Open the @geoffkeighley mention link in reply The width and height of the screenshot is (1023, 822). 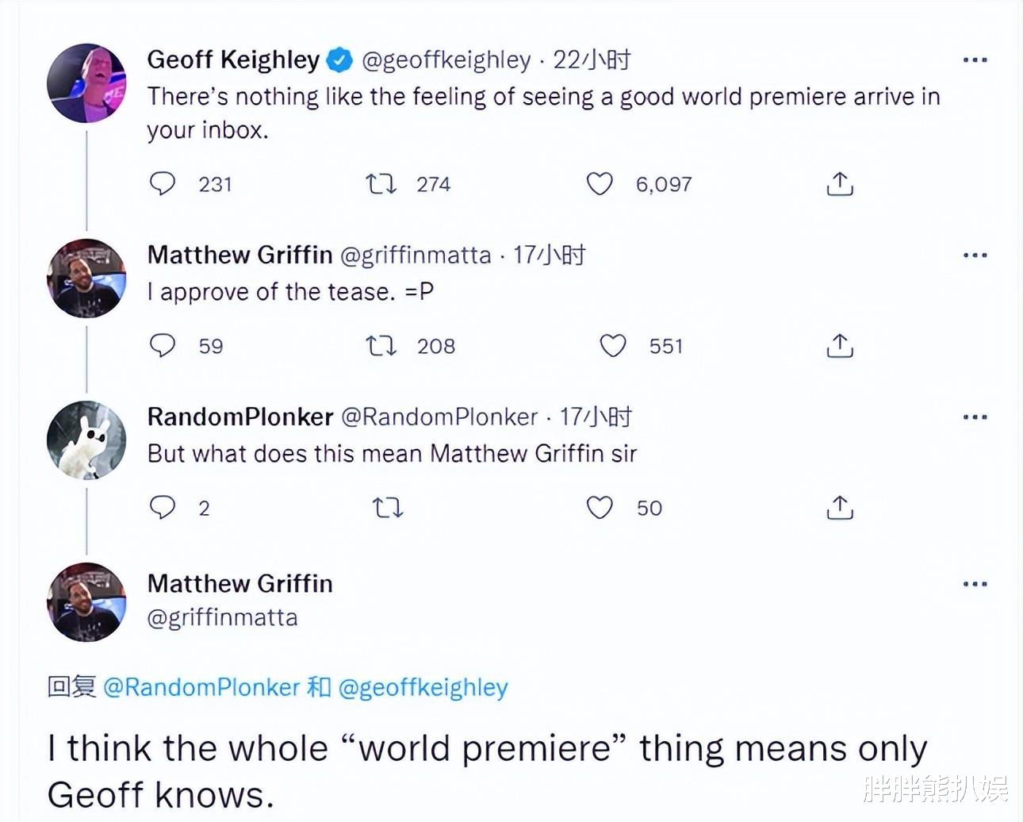423,687
